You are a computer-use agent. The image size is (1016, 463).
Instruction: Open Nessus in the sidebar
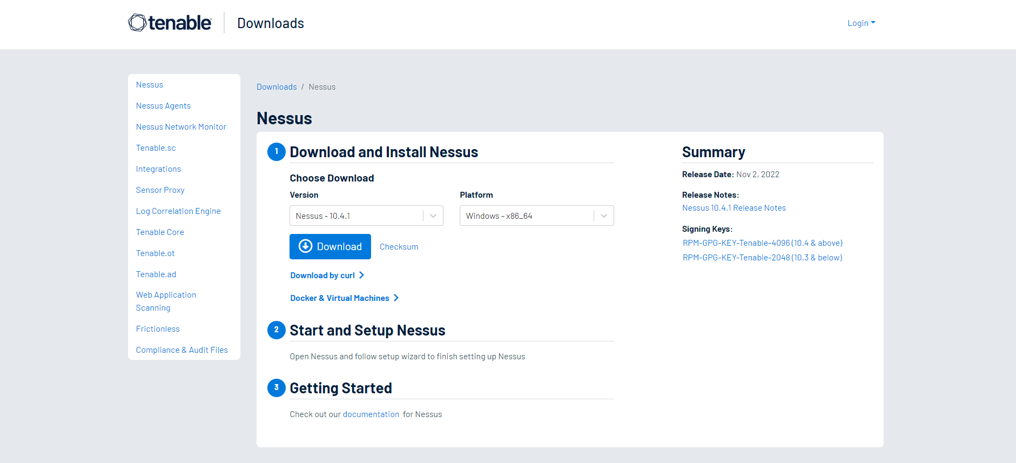tap(150, 85)
